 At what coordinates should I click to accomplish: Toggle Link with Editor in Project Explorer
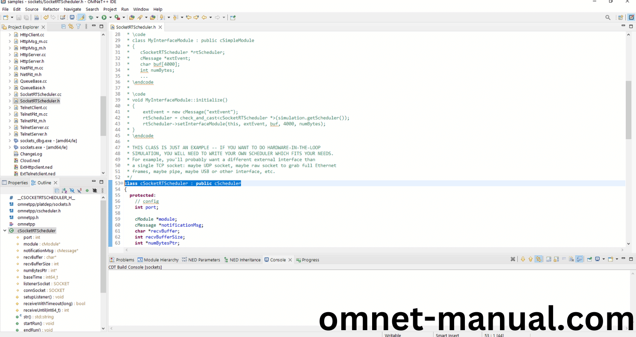[x=71, y=27]
